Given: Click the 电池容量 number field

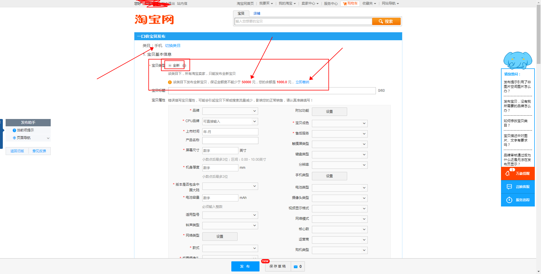Looking at the screenshot, I should coord(220,198).
